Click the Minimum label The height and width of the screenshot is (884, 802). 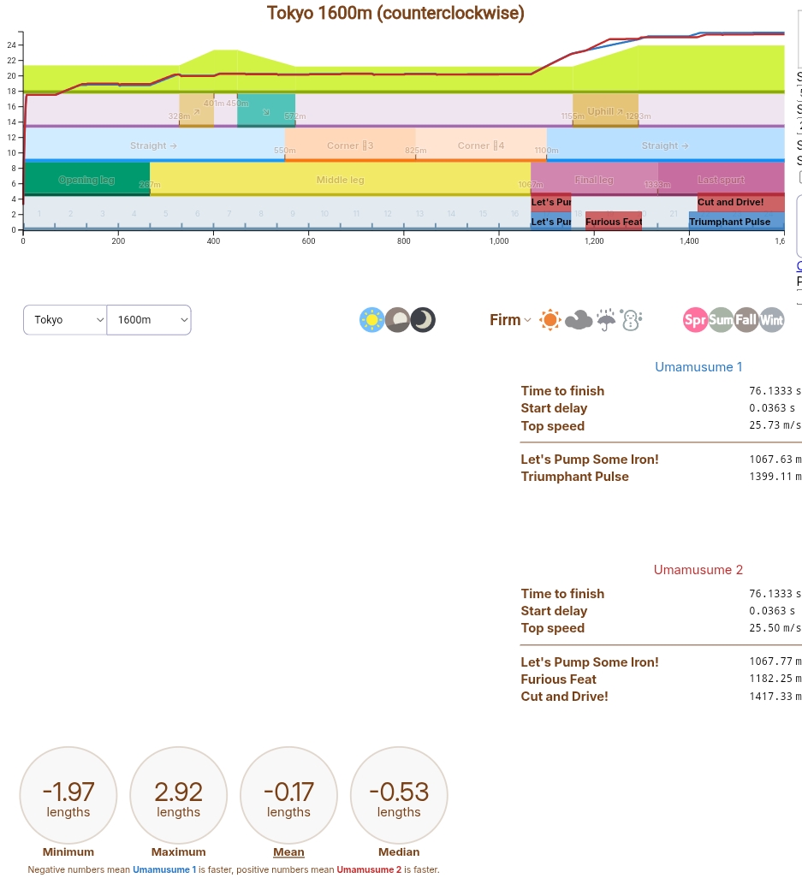68,851
